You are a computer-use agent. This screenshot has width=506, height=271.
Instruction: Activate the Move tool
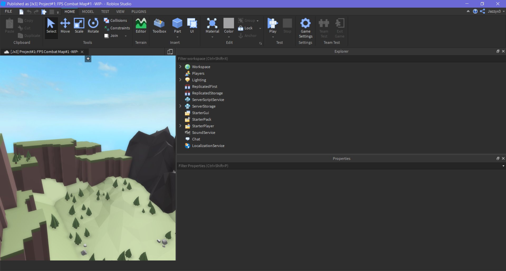[x=65, y=26]
